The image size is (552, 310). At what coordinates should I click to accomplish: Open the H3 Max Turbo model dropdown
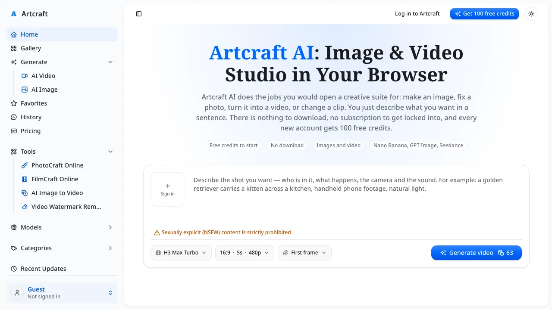[181, 253]
